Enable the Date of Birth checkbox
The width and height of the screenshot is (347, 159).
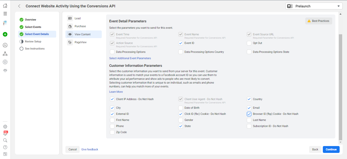click(x=181, y=108)
